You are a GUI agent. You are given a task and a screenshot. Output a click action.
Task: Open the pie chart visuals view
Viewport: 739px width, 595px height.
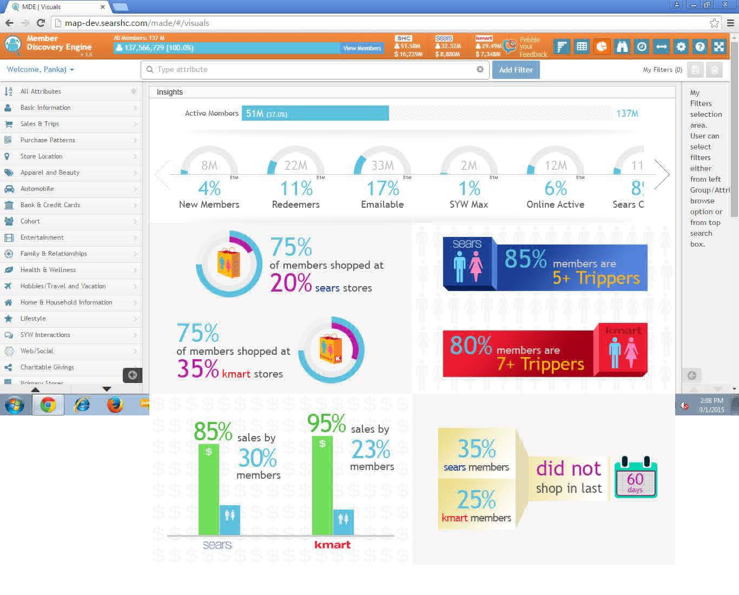[x=602, y=47]
